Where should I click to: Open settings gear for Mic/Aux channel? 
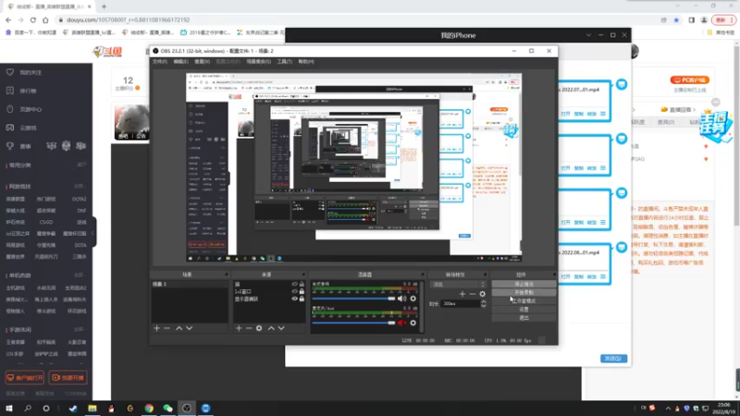pos(413,323)
